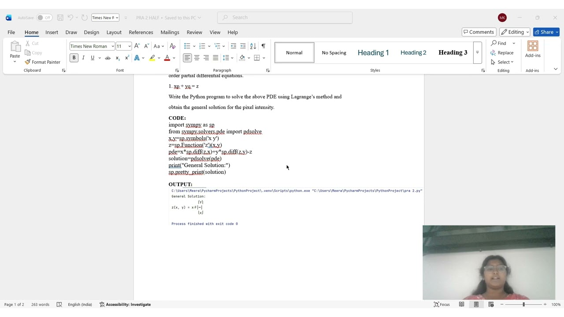
Task: Open the File menu
Action: [x=11, y=32]
